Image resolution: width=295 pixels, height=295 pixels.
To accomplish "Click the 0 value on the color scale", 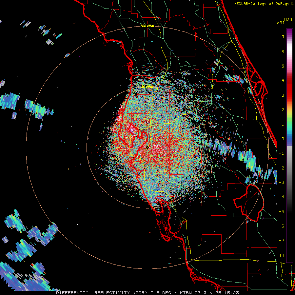I will [x=283, y=139].
